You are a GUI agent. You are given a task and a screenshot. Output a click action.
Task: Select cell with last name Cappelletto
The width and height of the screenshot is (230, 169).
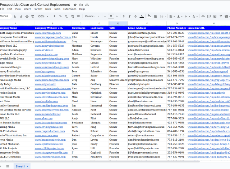tap(99, 136)
